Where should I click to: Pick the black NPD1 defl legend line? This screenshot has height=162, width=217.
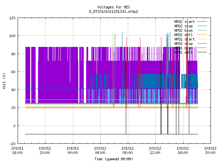(202, 52)
